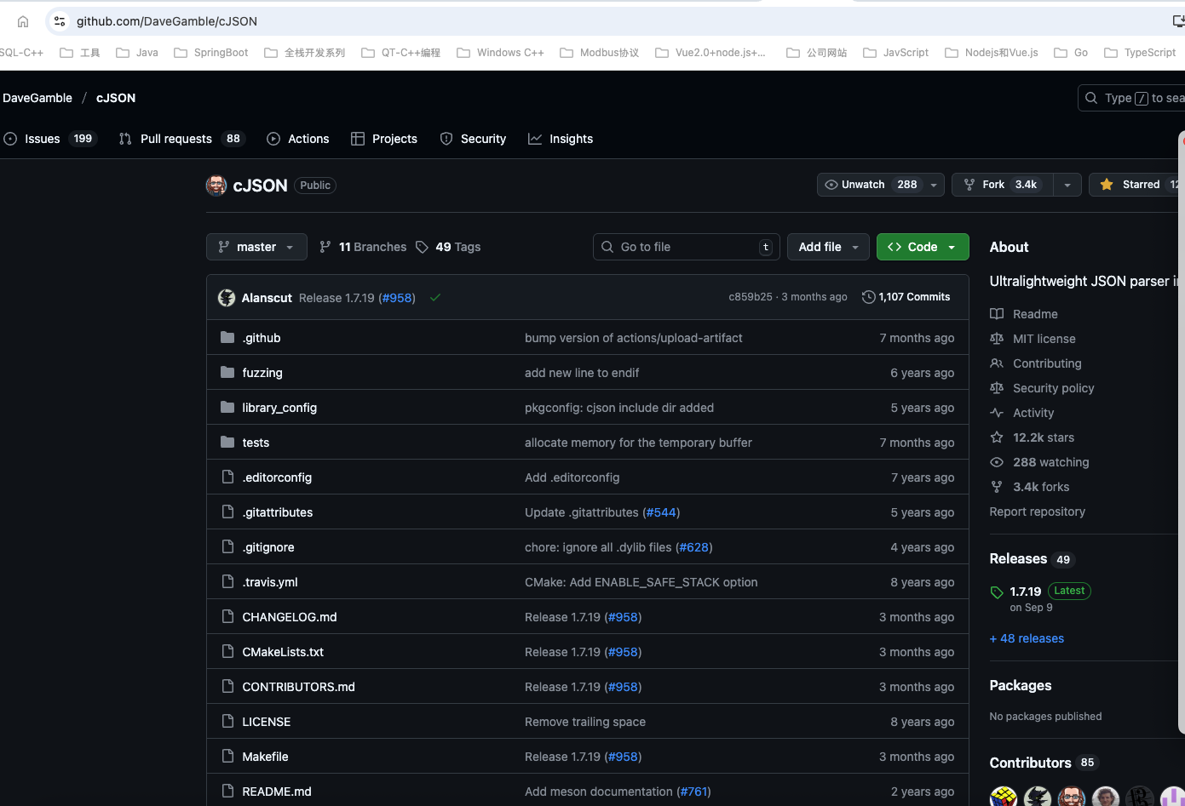The image size is (1185, 806).
Task: Open the CHANGELOG.md file
Action: 290,617
